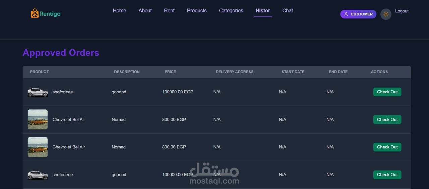Open the Rent nav item

click(x=169, y=11)
